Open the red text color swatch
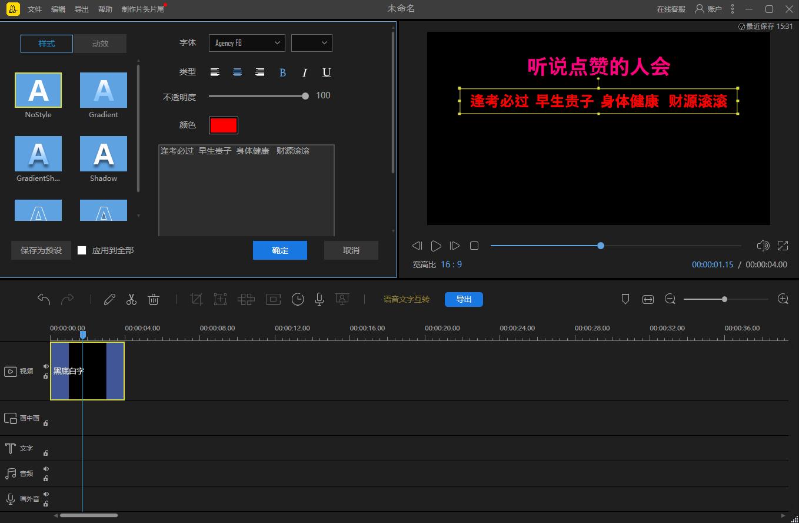 224,125
